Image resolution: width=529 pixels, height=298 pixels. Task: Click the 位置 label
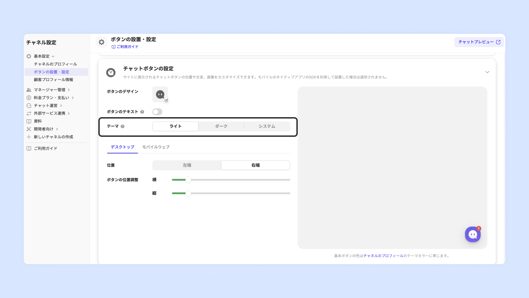pos(111,165)
